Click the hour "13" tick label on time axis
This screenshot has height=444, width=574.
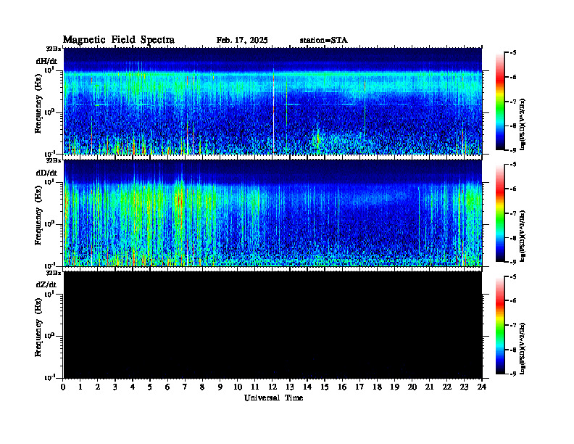pos(290,387)
